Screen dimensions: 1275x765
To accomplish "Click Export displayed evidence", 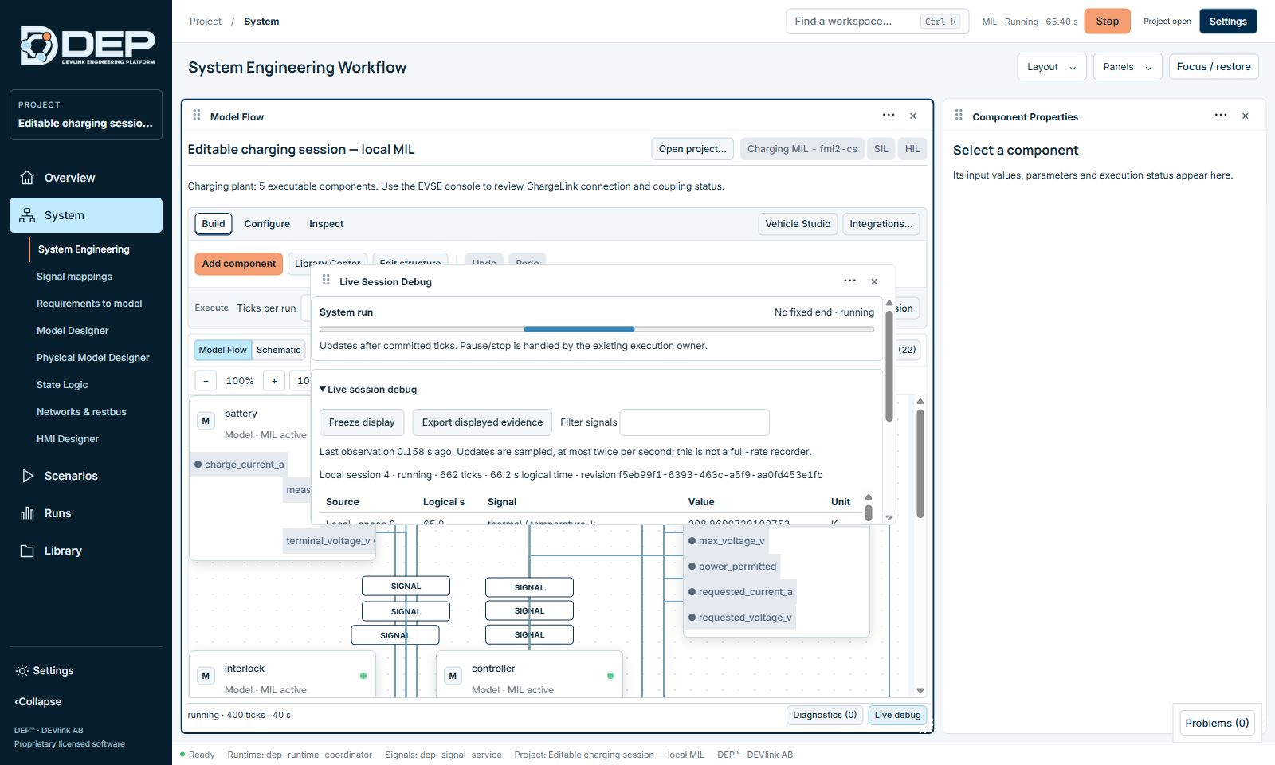I will (x=482, y=422).
